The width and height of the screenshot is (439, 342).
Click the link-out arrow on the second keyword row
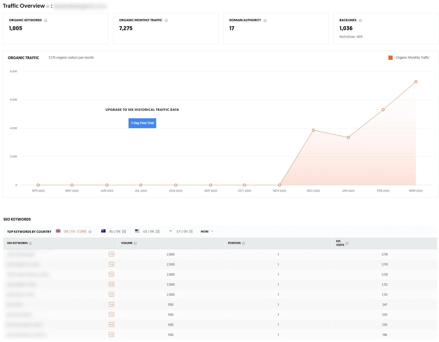[x=112, y=264]
